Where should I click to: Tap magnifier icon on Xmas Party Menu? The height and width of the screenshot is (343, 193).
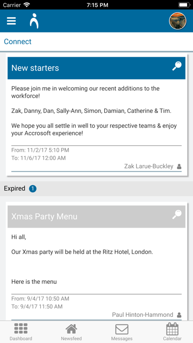point(177,214)
